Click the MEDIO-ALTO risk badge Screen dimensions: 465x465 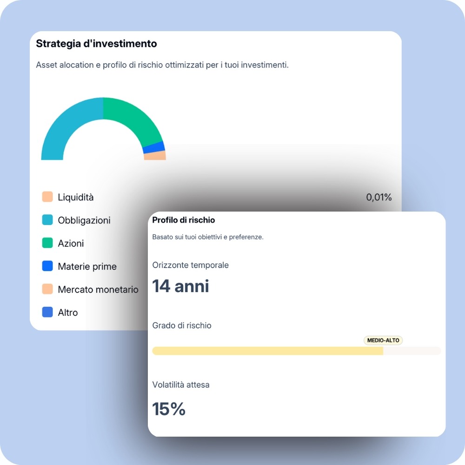[383, 340]
